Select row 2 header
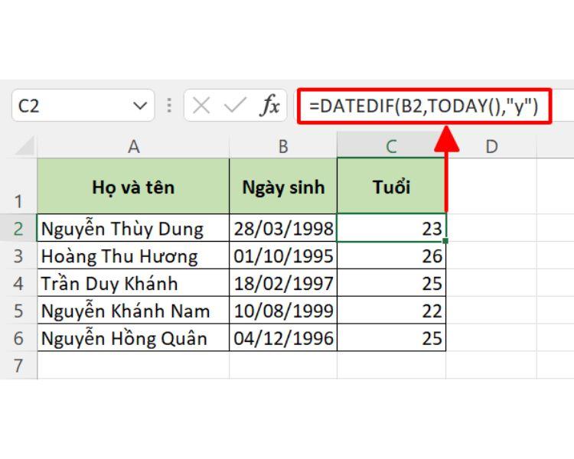The height and width of the screenshot is (459, 574). point(18,228)
